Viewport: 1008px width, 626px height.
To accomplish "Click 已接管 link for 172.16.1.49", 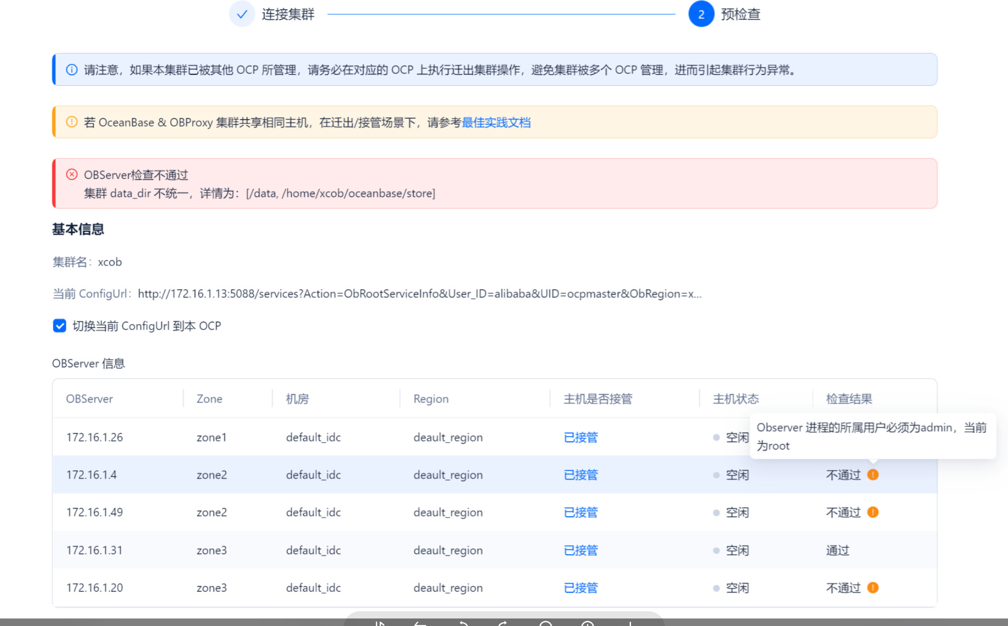I will pos(580,512).
